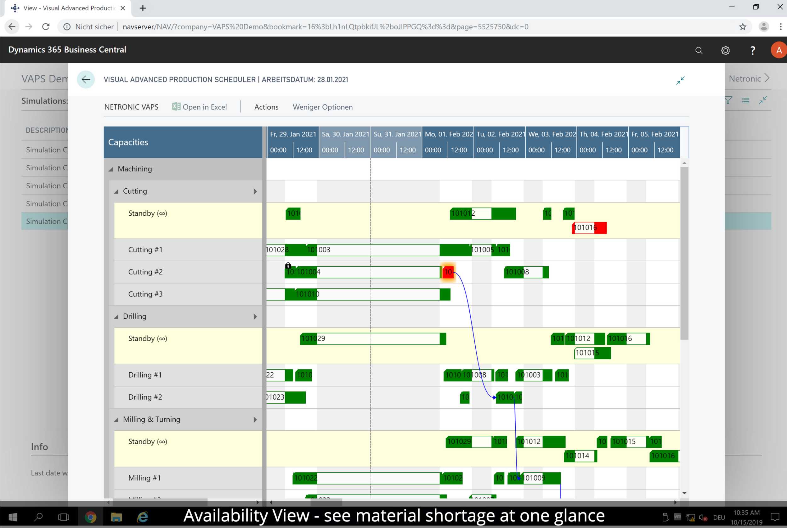Open the Windows taskbar search
787x528 pixels.
38,517
